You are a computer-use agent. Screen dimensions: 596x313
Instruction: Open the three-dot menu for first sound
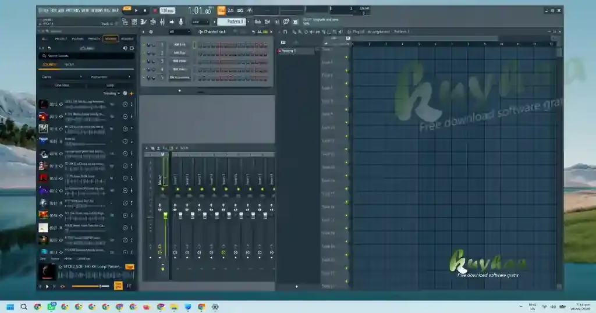132,104
